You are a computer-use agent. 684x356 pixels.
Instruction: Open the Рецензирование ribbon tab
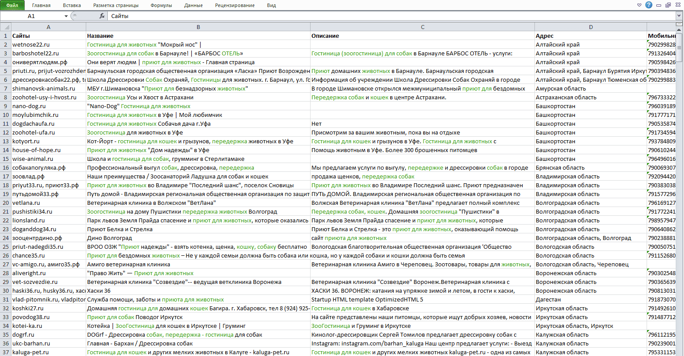(x=235, y=5)
